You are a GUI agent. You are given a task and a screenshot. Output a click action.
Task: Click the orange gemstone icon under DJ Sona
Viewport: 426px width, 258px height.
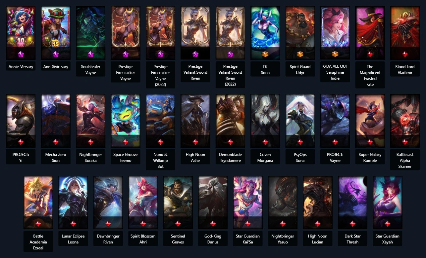tap(265, 54)
